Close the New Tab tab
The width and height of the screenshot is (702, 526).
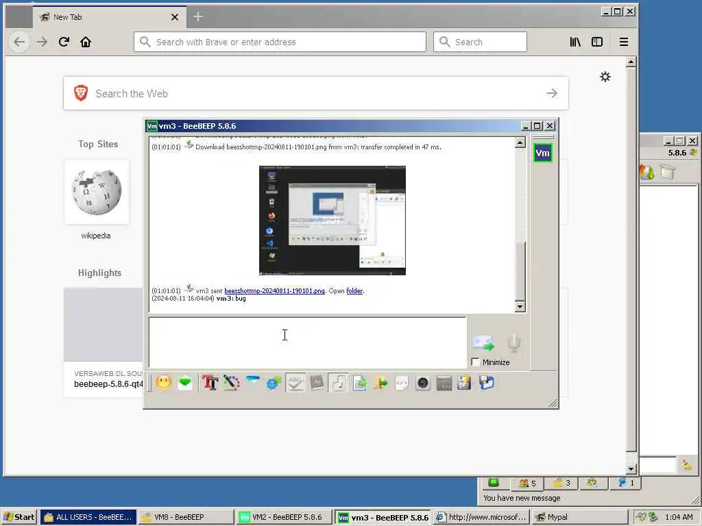[175, 17]
